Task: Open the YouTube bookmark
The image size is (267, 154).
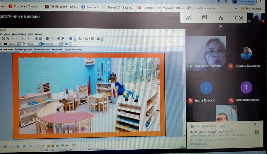Action: click(146, 8)
